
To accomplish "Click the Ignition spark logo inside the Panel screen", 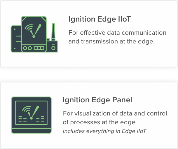I will click(x=31, y=113).
